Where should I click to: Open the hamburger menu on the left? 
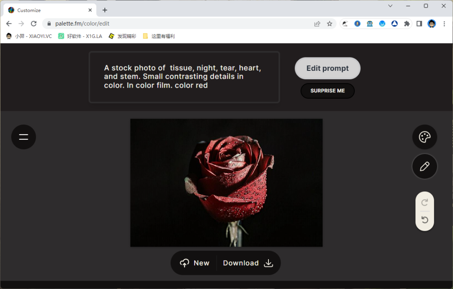coord(23,137)
